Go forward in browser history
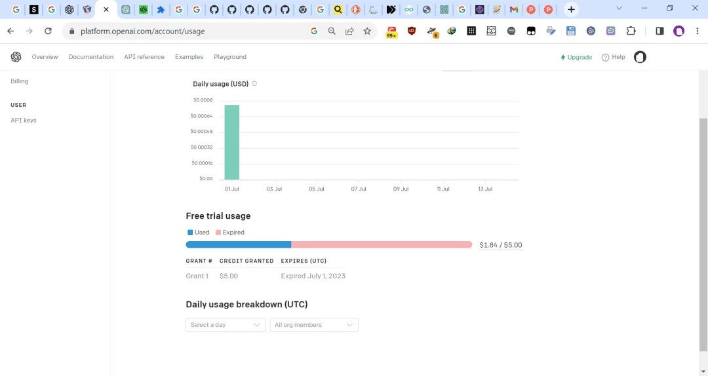This screenshot has width=708, height=376. pyautogui.click(x=29, y=31)
